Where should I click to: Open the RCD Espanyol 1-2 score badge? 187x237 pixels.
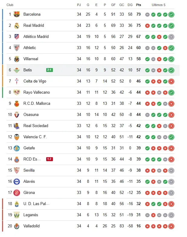[50, 159]
